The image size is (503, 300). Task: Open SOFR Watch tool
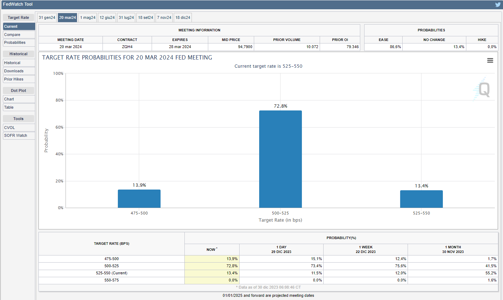coord(19,135)
